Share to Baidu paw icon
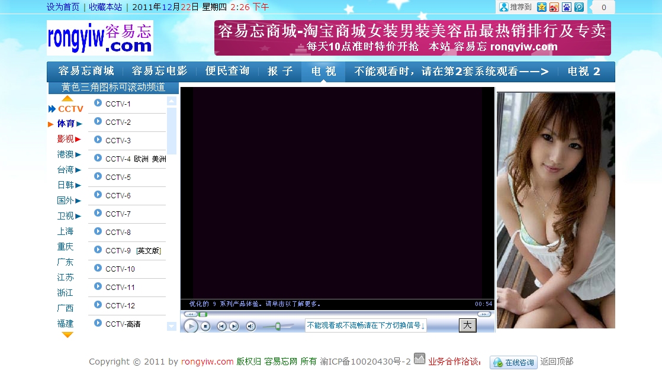This screenshot has height=374, width=662. (567, 7)
